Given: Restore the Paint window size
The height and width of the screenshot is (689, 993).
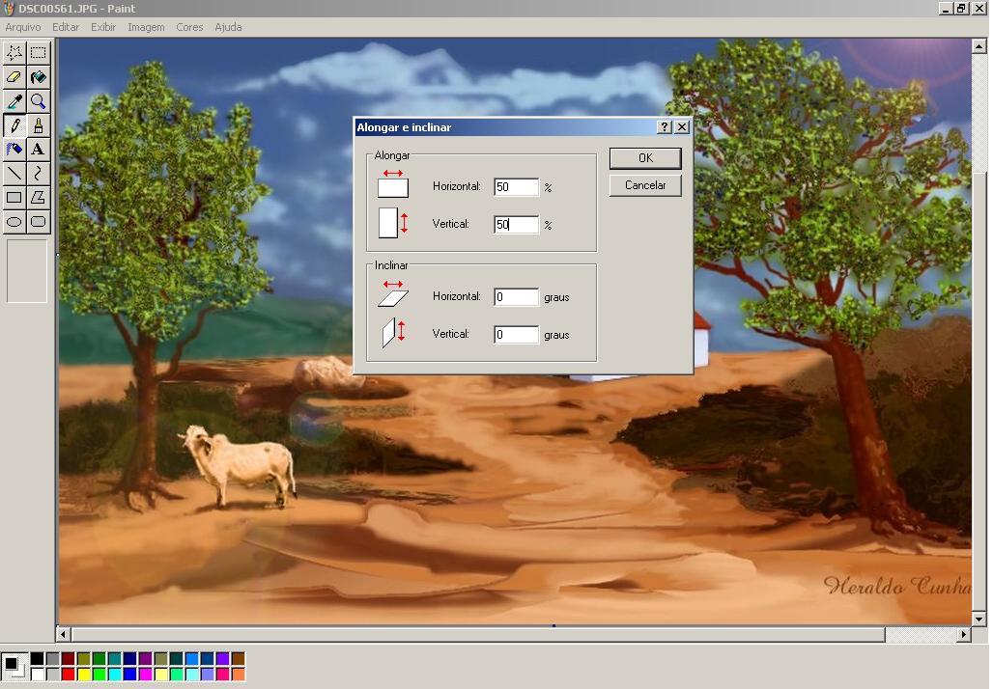Looking at the screenshot, I should [961, 9].
